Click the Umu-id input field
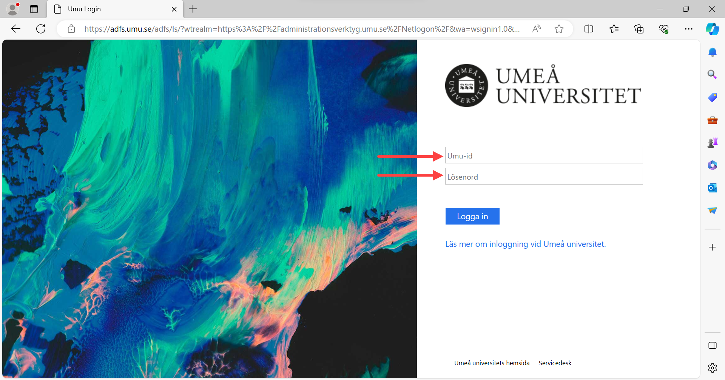725x380 pixels. (544, 155)
